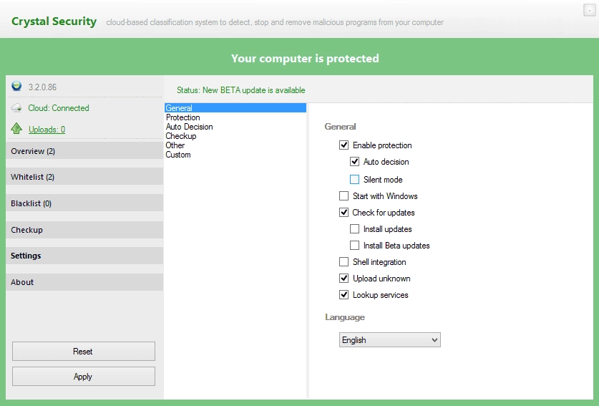Image resolution: width=599 pixels, height=406 pixels.
Task: Open the Overview (2) section
Action: pyautogui.click(x=84, y=151)
